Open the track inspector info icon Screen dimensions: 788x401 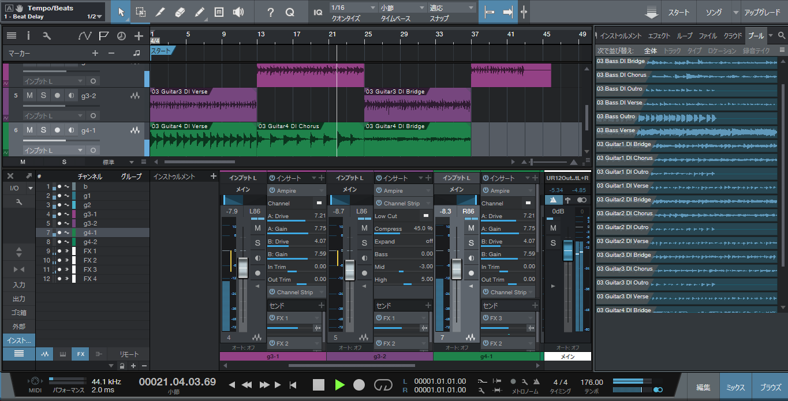tap(28, 36)
